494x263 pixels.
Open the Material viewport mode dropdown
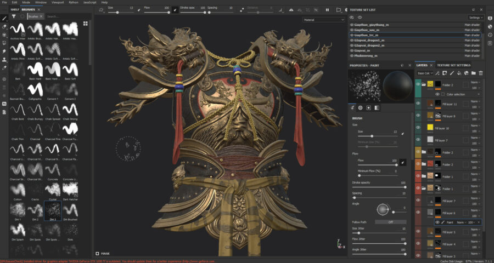[x=323, y=20]
